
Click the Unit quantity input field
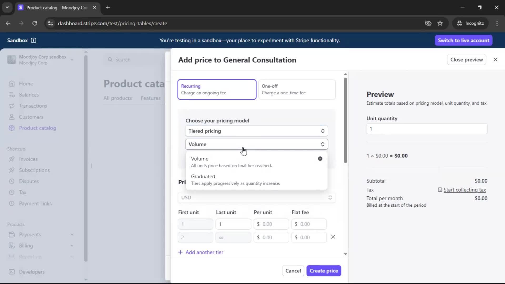[427, 129]
